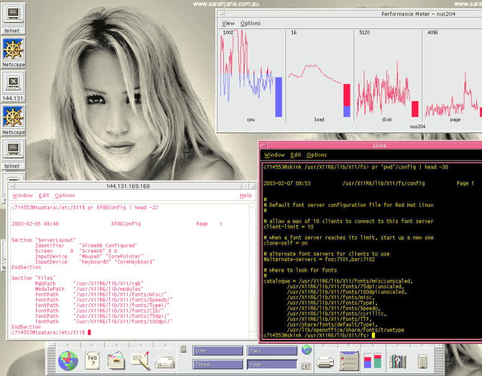Launch File Manager from the front panel
The width and height of the screenshot is (482, 376).
116,360
